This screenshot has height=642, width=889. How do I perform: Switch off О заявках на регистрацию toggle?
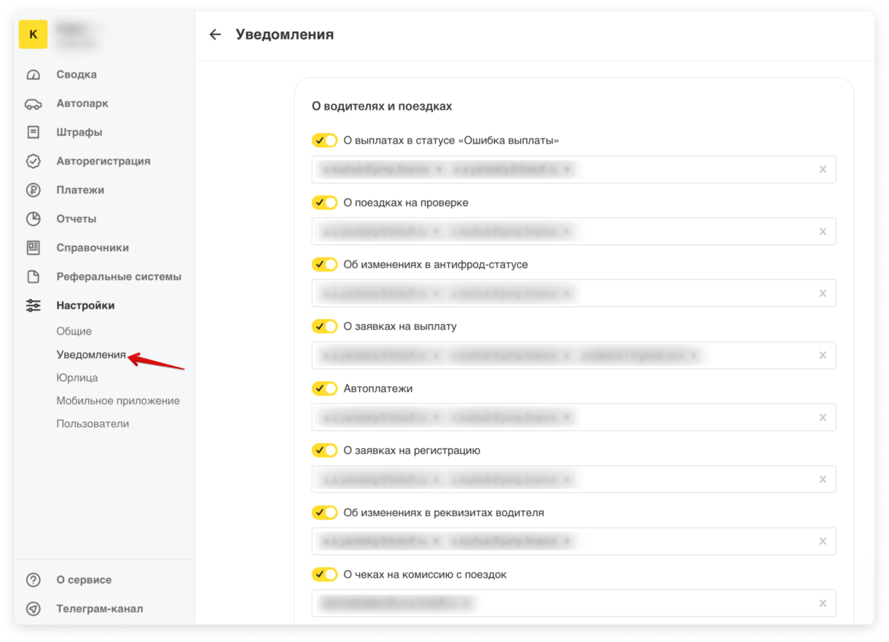[x=325, y=450]
